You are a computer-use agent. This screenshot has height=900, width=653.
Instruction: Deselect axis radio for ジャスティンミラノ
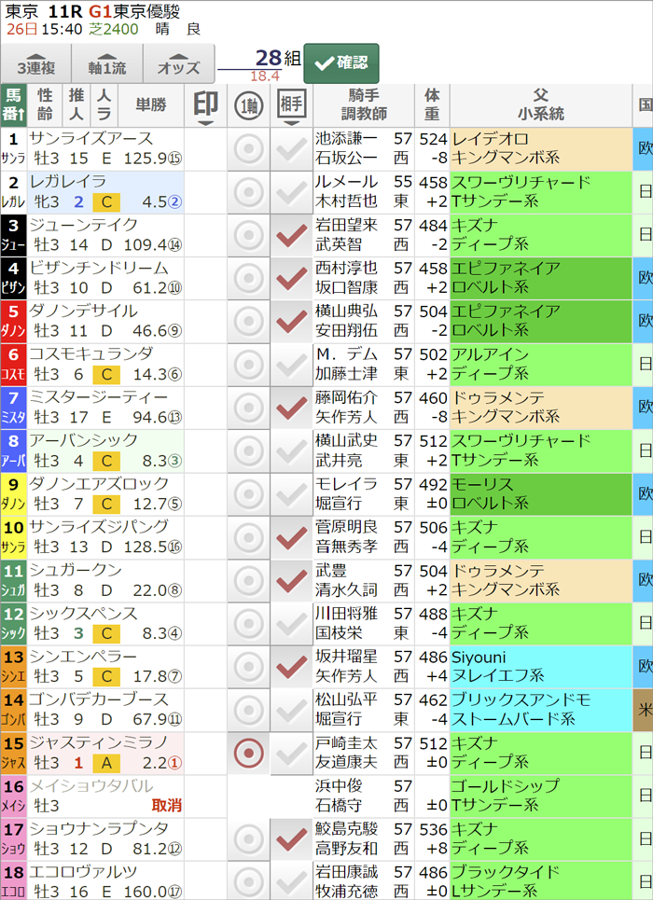pos(249,753)
